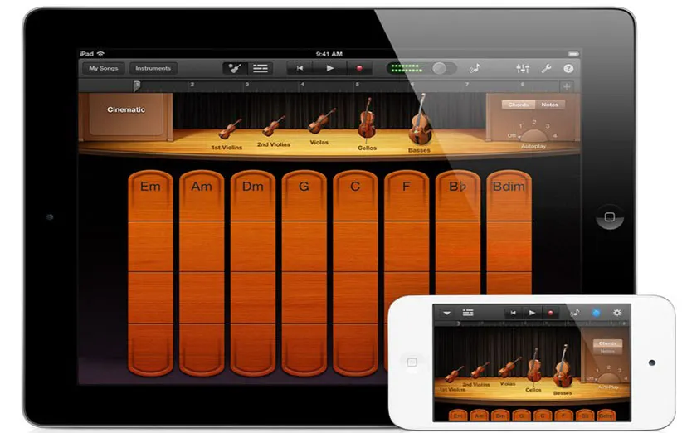Open the iPhone toolbar dropdown arrow

[x=446, y=312]
